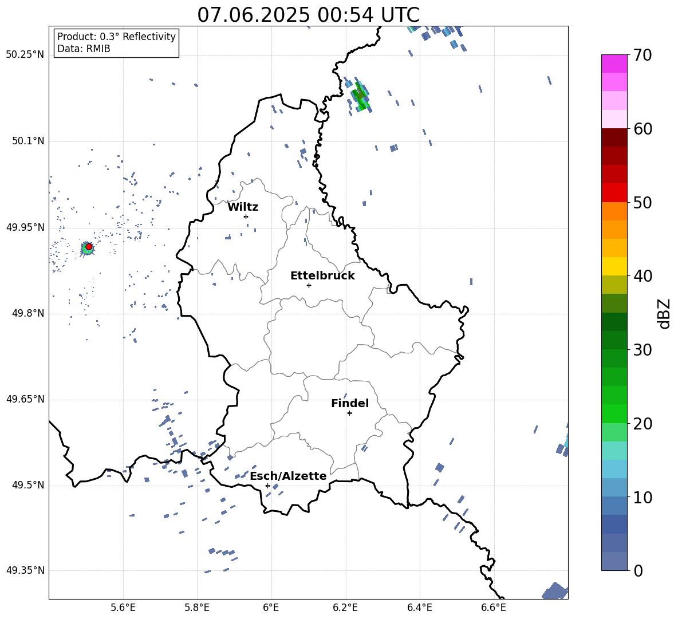Click the 40 dBZ colorbar label

pyautogui.click(x=642, y=276)
